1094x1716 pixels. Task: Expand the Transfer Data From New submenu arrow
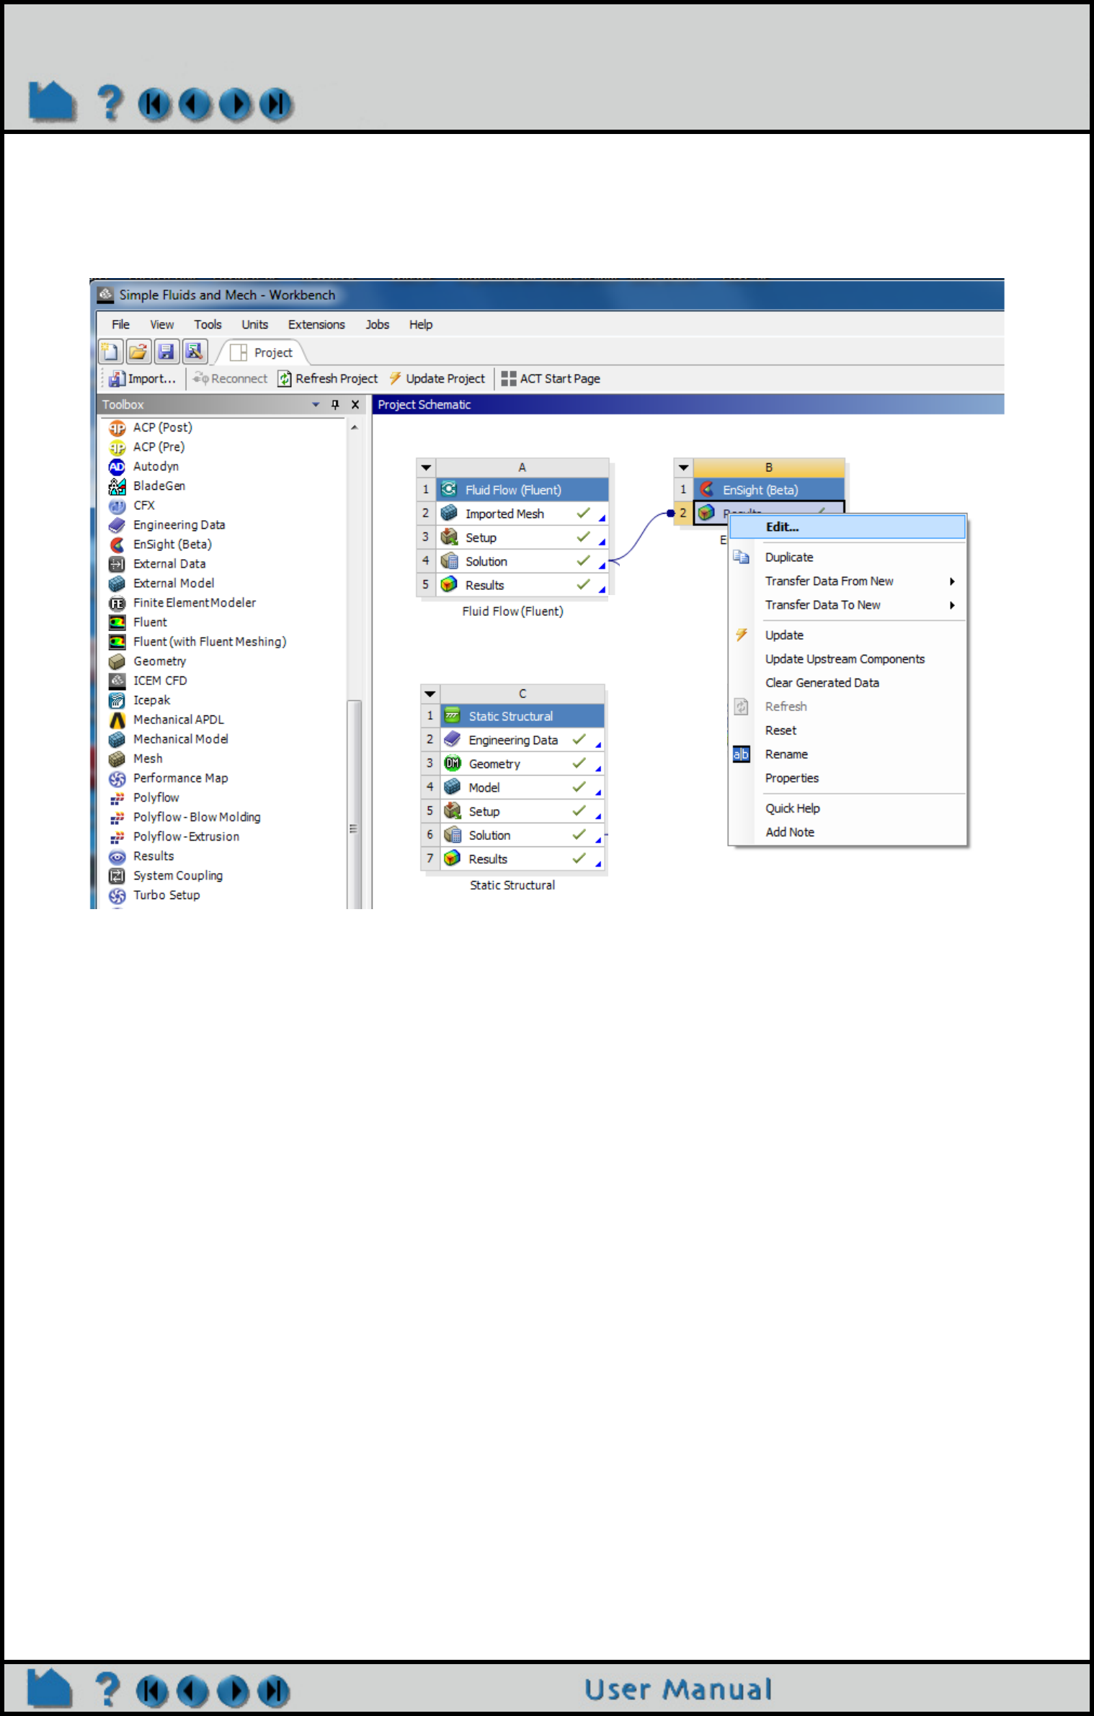(x=952, y=581)
